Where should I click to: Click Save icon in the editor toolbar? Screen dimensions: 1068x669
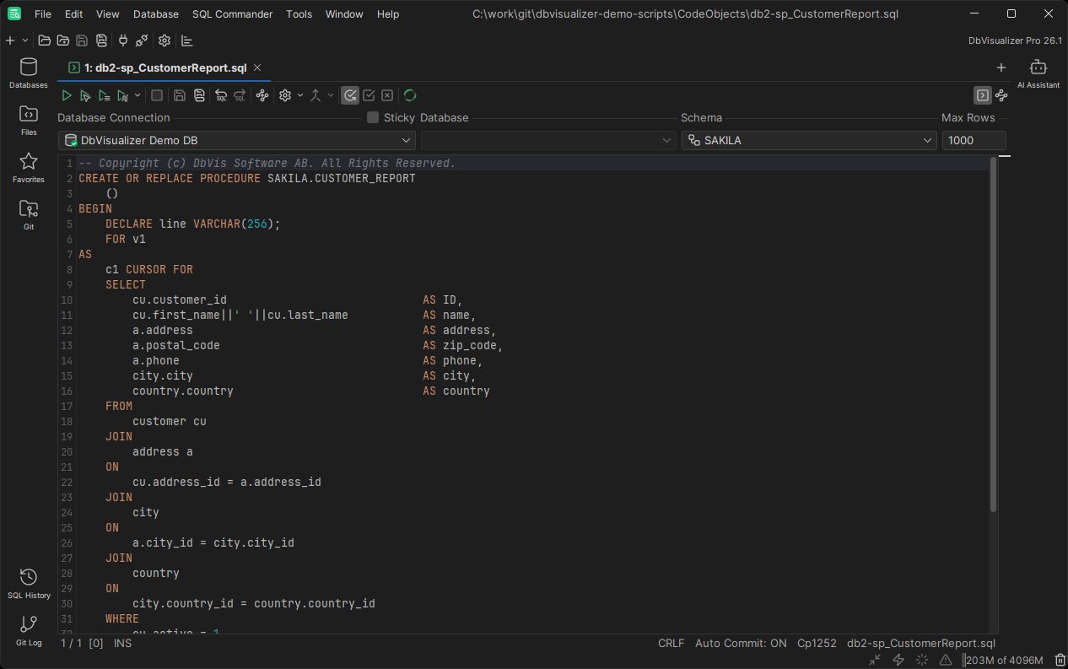[180, 95]
